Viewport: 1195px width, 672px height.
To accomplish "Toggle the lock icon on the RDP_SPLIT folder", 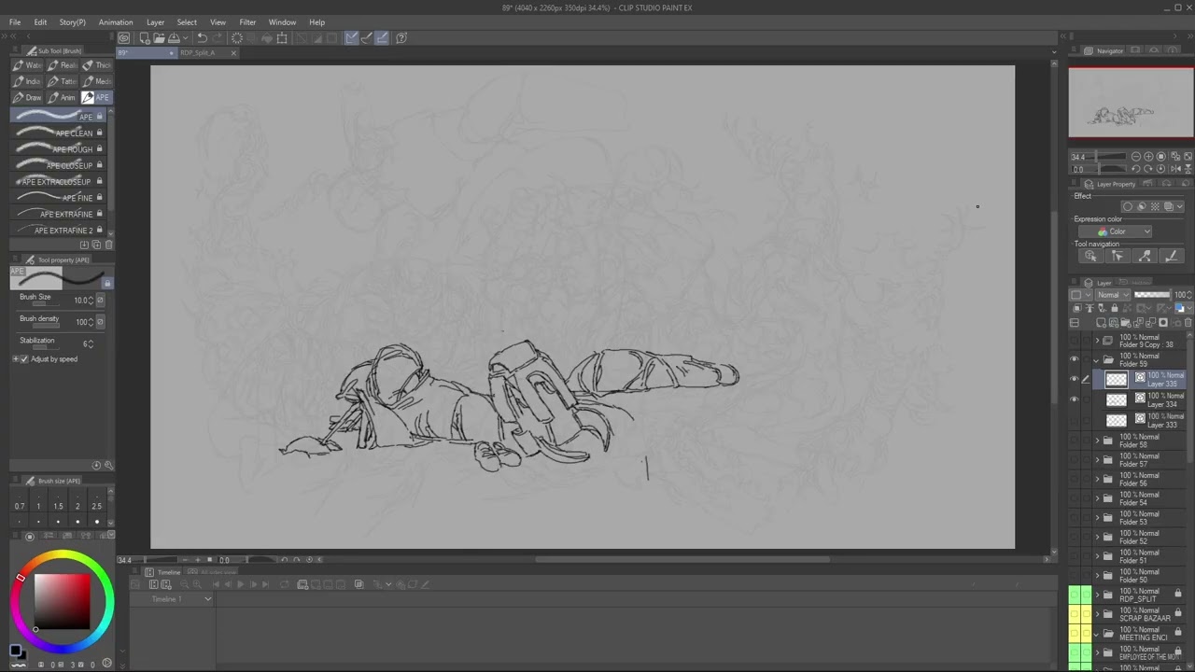I will click(1177, 594).
